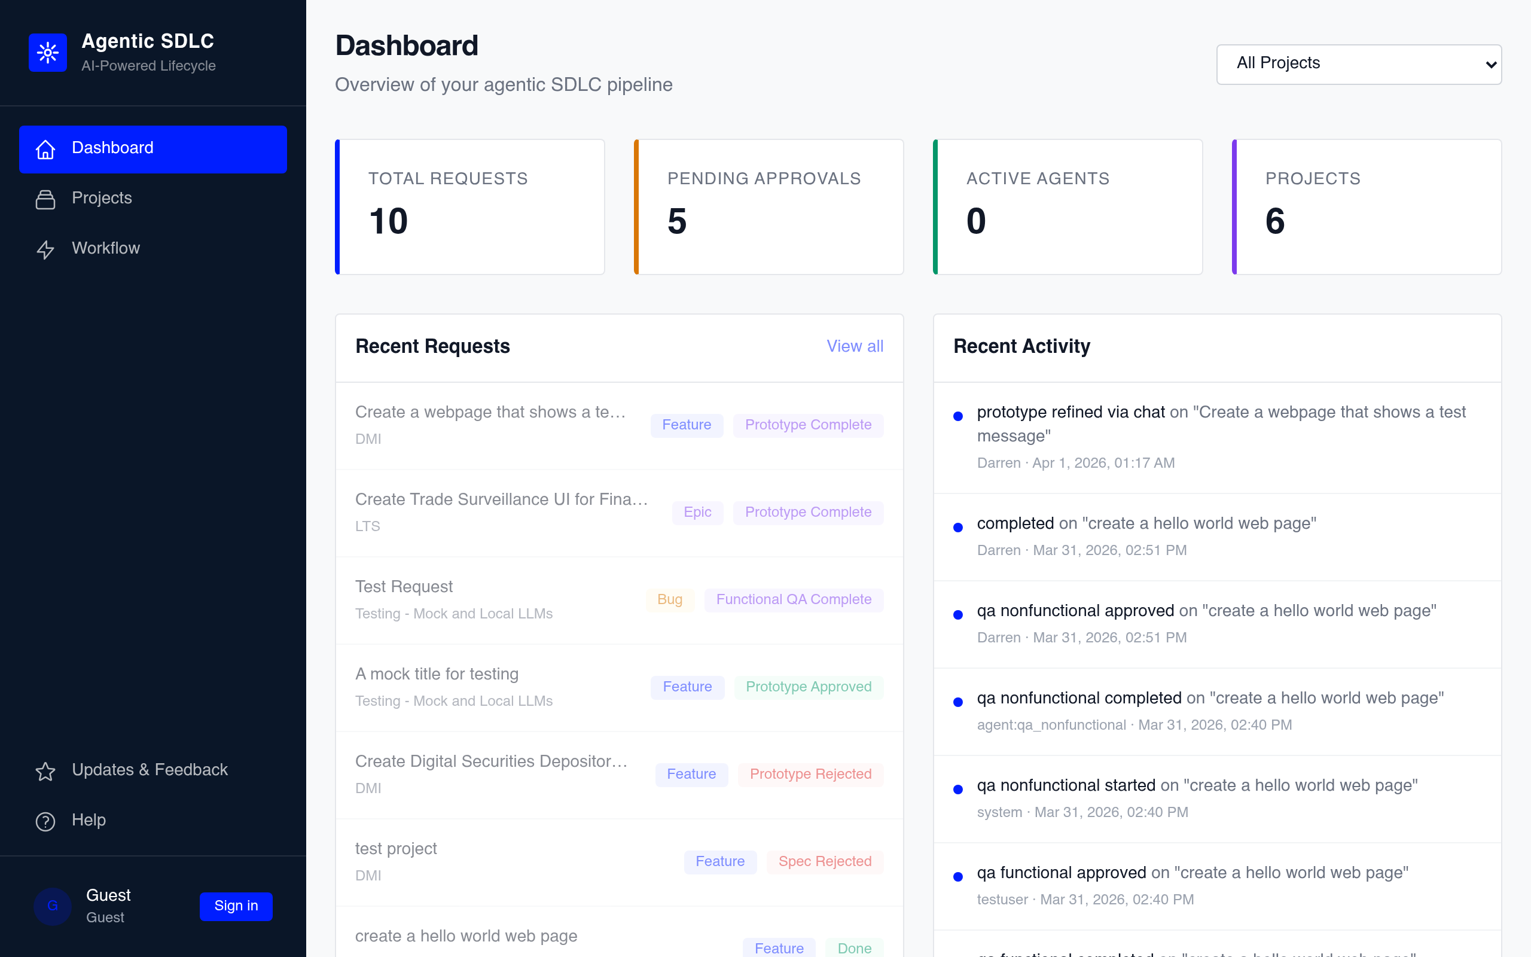Open A mock title for testing request
Screen dimensions: 1531x957
point(437,674)
